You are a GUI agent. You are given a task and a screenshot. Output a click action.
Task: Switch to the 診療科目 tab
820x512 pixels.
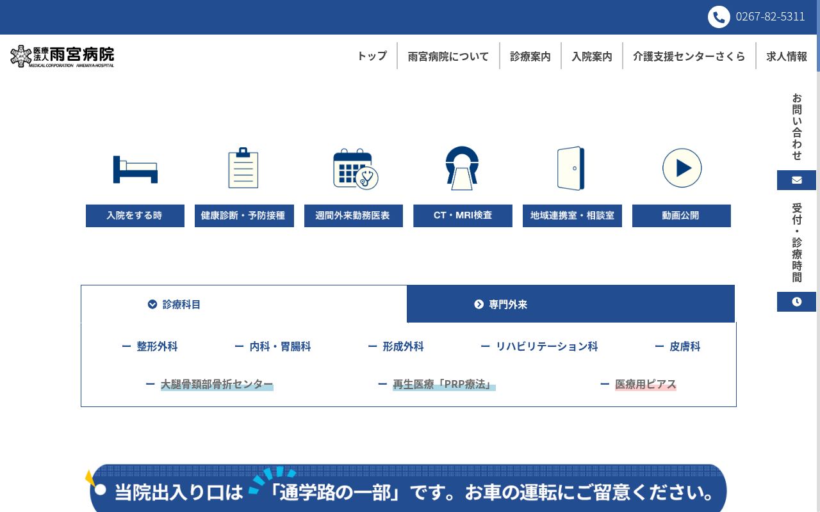(243, 304)
